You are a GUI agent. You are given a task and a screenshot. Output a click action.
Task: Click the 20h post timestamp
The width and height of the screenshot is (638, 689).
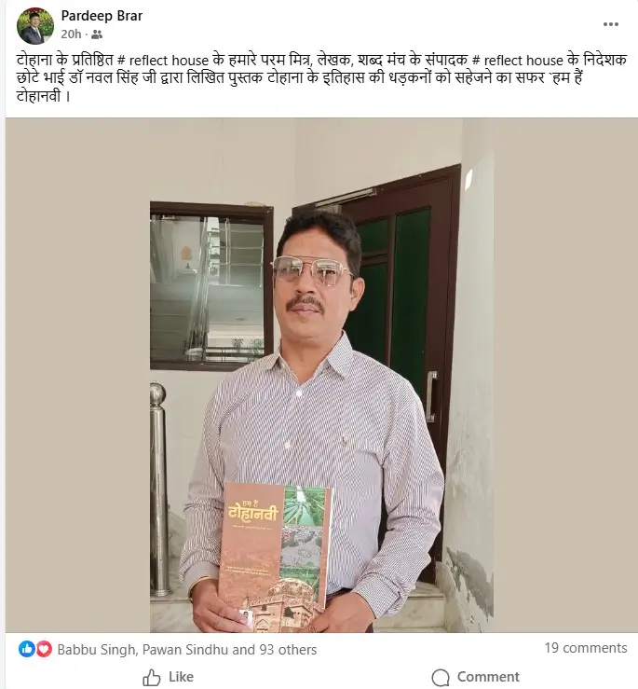point(71,34)
